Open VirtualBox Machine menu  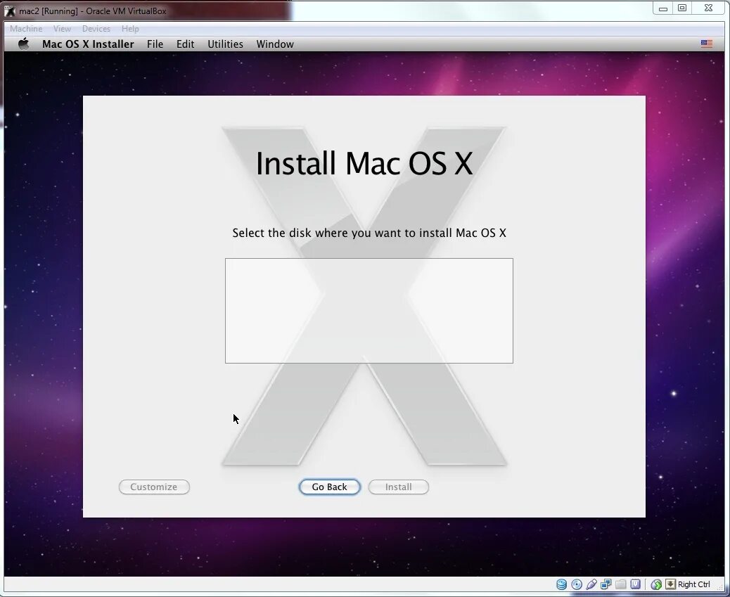click(x=26, y=28)
